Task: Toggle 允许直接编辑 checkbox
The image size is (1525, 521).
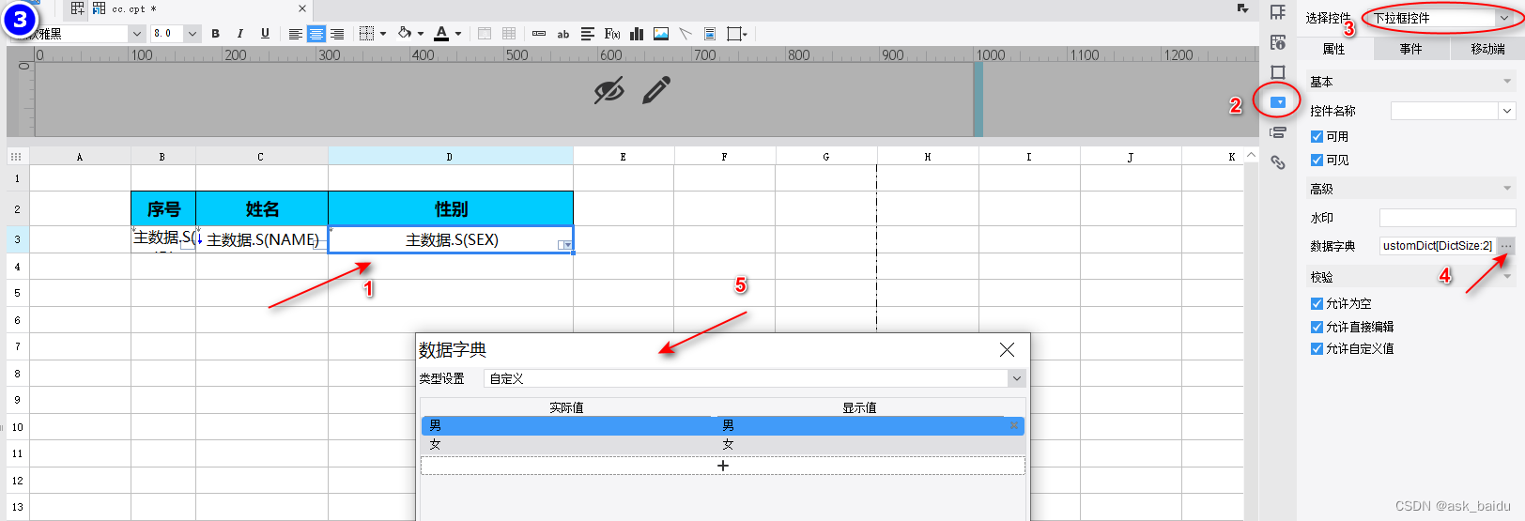Action: [1317, 327]
